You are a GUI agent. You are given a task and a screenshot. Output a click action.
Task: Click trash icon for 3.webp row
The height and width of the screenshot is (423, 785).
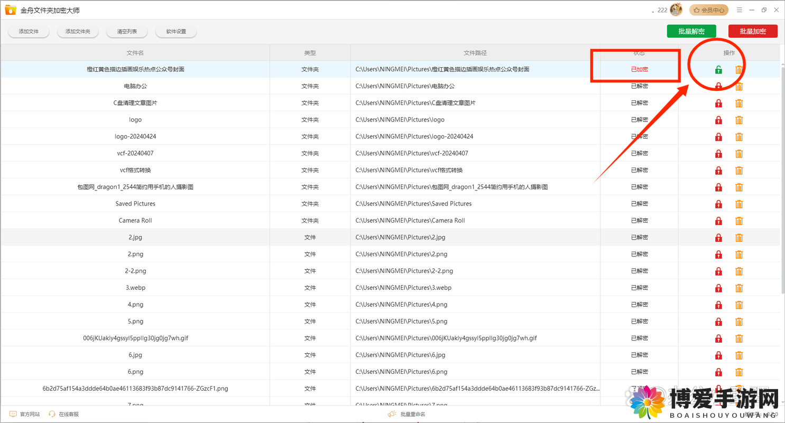click(x=739, y=288)
